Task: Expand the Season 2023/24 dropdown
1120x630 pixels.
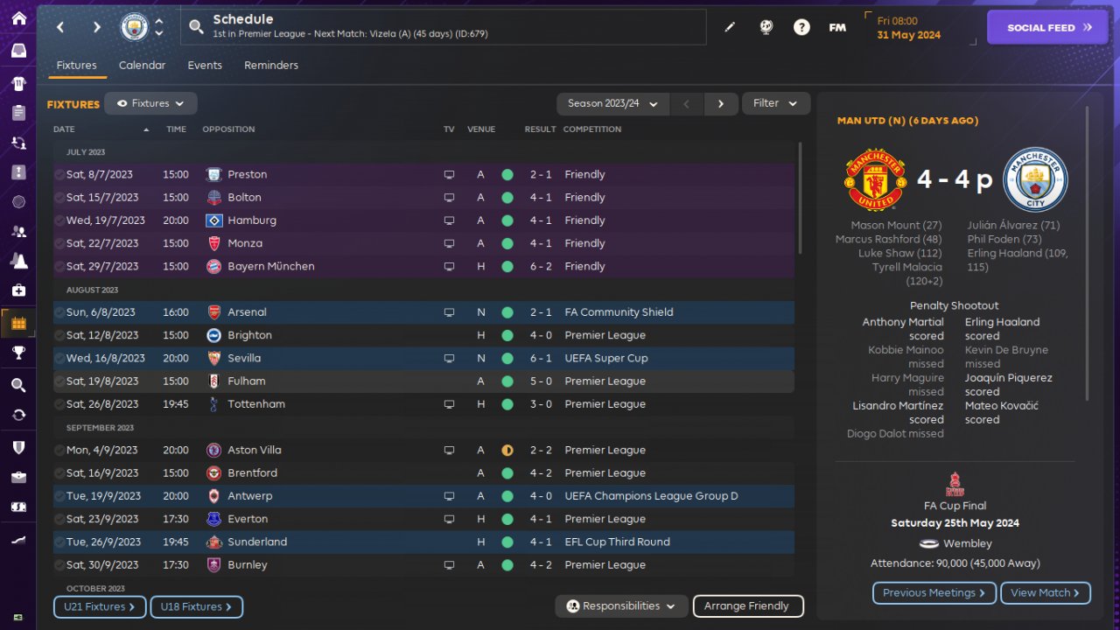Action: coord(612,103)
